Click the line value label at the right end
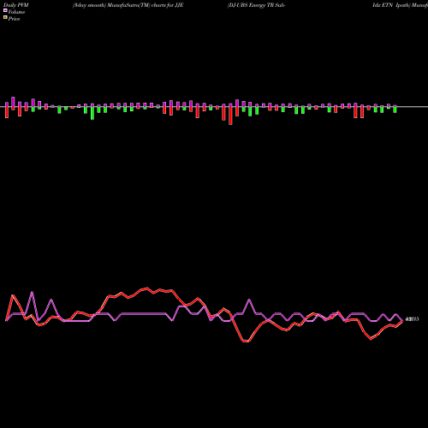The width and height of the screenshot is (428, 428). click(413, 319)
